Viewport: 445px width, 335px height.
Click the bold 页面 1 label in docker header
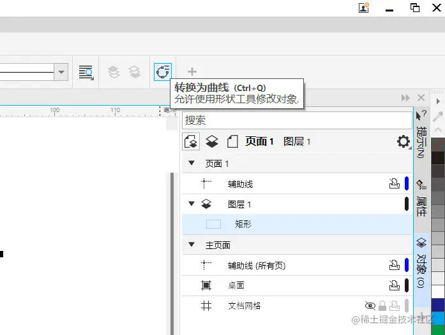click(259, 141)
